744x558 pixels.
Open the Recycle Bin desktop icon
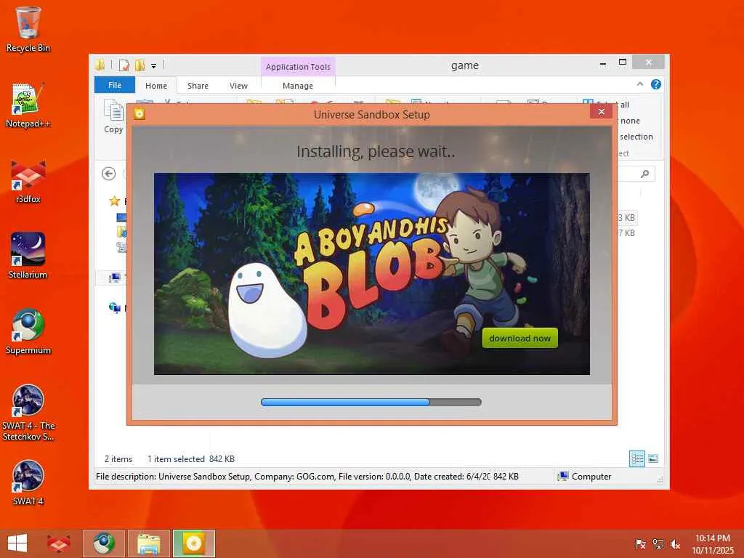tap(28, 29)
